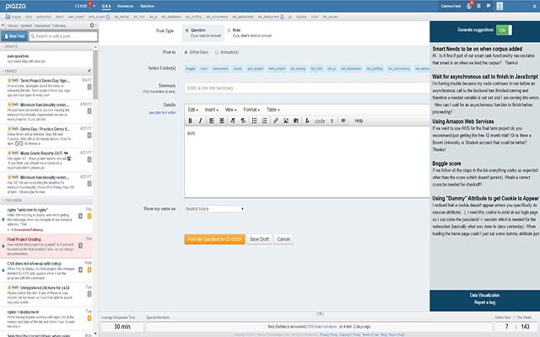Viewport: 540px width, 337px height.
Task: Click search magnifier in the post search box
Action: coord(33,36)
